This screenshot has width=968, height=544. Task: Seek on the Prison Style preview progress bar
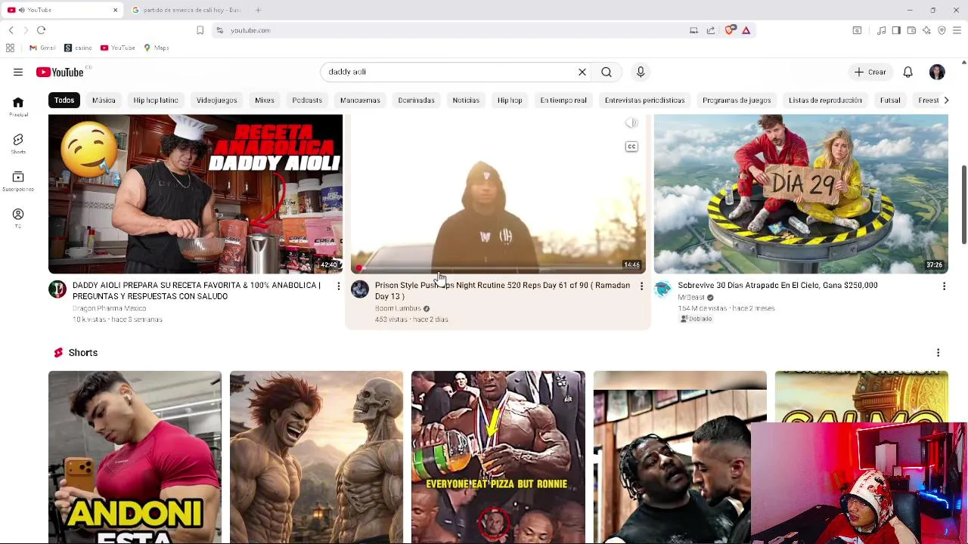[498, 268]
